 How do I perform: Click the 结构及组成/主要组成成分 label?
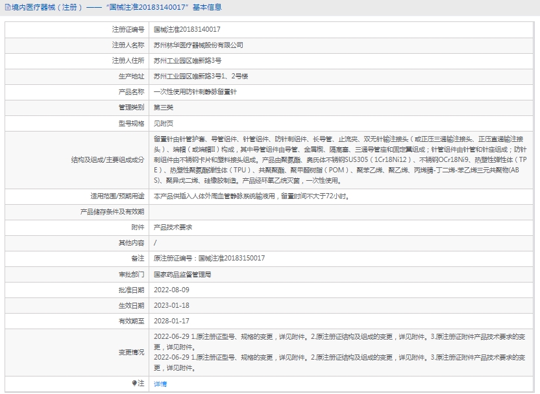click(x=108, y=159)
